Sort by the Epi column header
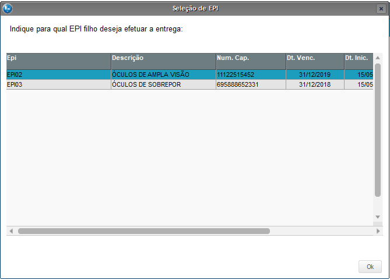Image resolution: width=390 pixels, height=280 pixels. pyautogui.click(x=58, y=58)
